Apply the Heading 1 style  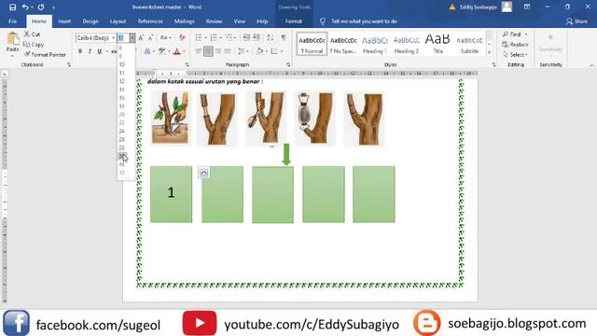(x=375, y=44)
